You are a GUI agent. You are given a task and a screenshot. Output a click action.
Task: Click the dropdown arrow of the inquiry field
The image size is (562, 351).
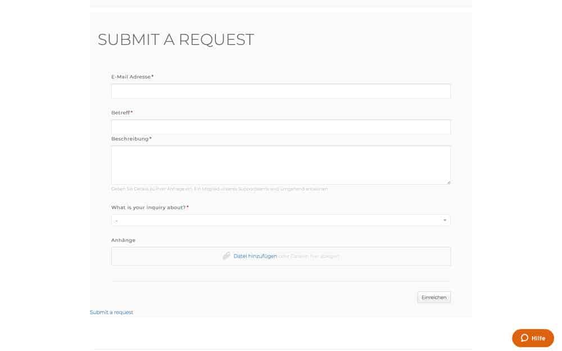pos(445,220)
